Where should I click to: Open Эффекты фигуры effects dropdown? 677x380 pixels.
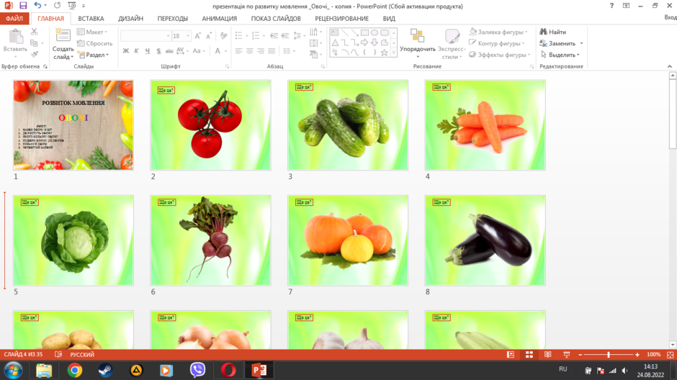click(x=500, y=55)
